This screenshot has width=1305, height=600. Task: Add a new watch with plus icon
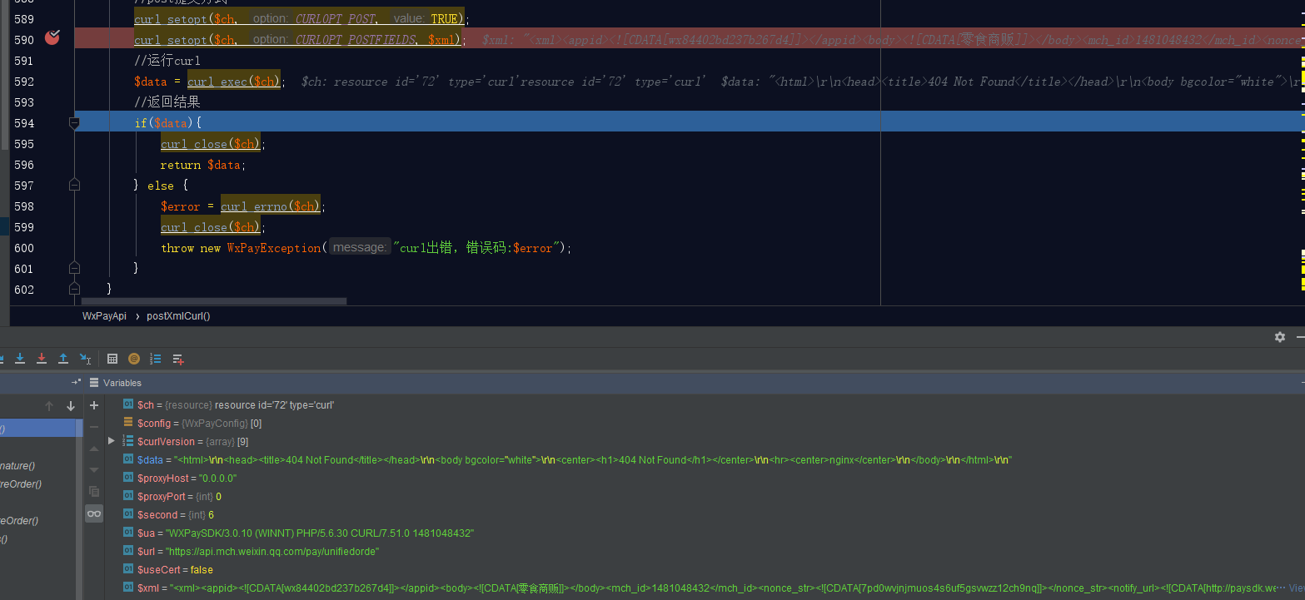point(94,405)
